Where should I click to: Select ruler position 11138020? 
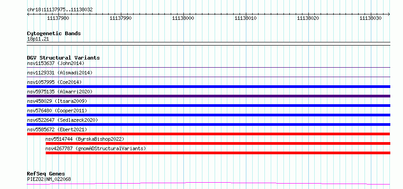click(x=308, y=18)
